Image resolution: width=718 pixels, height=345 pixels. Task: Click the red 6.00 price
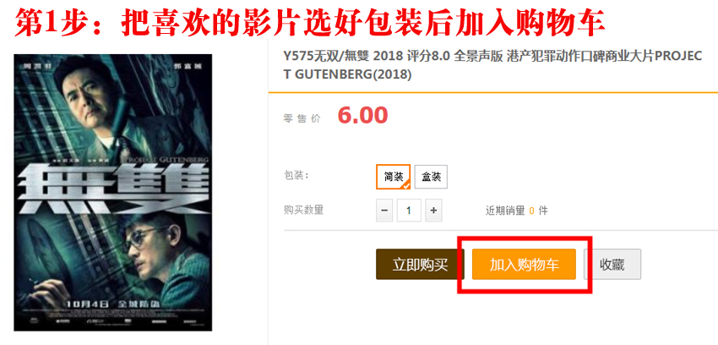(362, 116)
